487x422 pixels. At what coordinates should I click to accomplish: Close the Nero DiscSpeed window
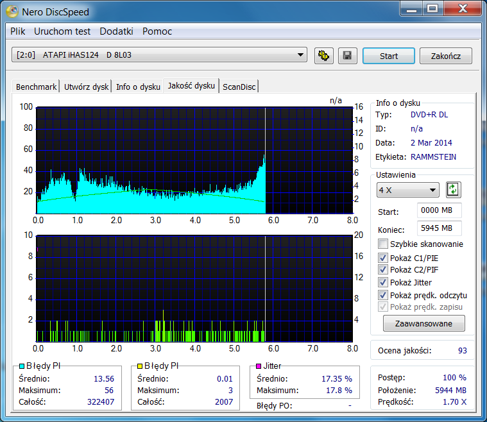pyautogui.click(x=463, y=8)
